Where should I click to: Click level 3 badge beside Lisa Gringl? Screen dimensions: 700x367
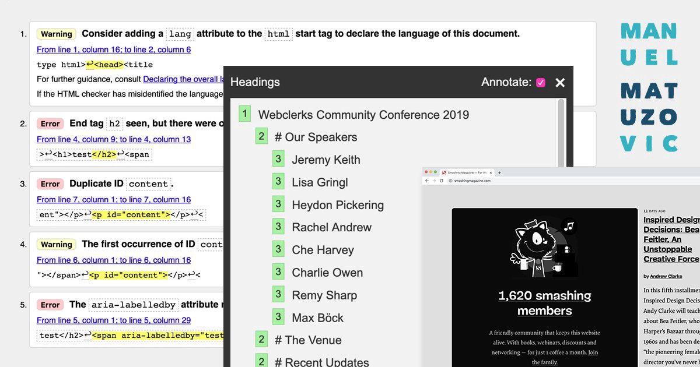(278, 182)
